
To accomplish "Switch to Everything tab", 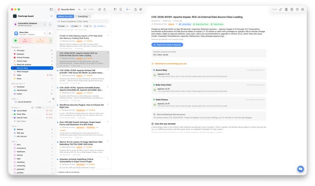I will point(82,16).
